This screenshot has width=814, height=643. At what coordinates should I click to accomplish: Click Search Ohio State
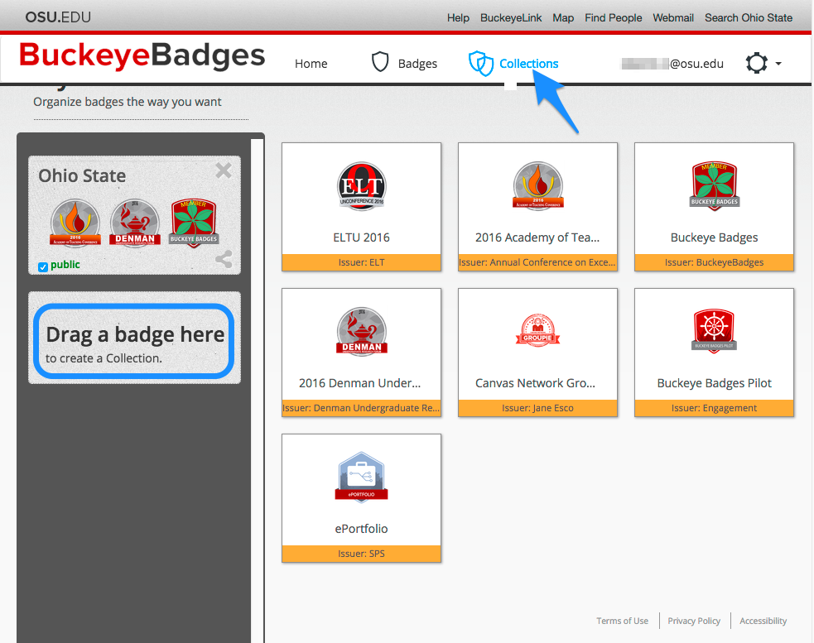749,17
